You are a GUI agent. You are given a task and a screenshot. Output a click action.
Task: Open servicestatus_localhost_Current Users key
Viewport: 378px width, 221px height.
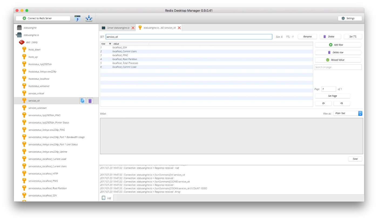48,166
